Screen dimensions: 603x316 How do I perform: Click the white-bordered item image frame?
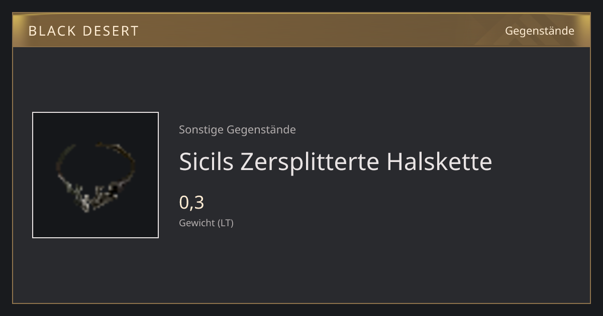[x=95, y=175]
